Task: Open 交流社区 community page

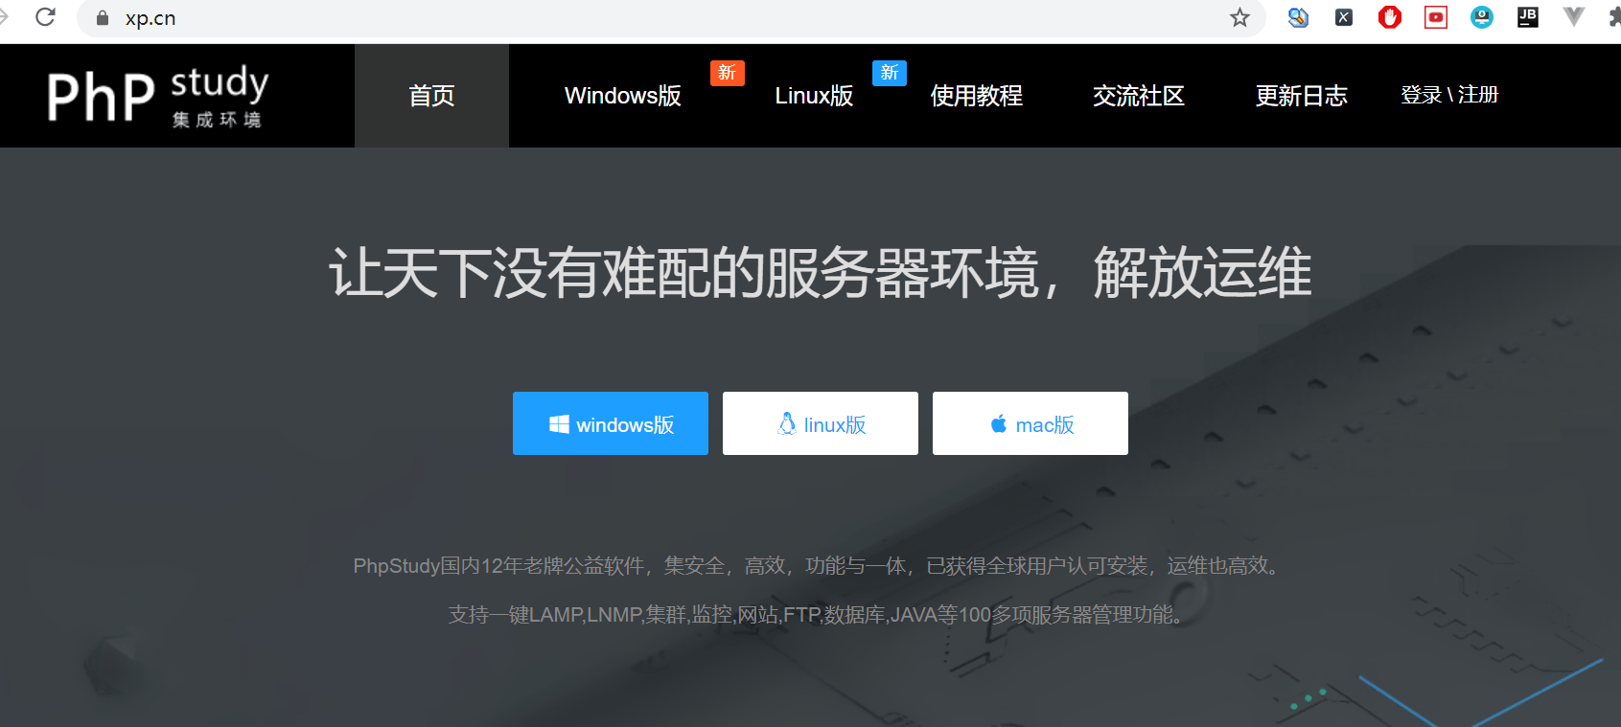Action: pyautogui.click(x=1138, y=96)
